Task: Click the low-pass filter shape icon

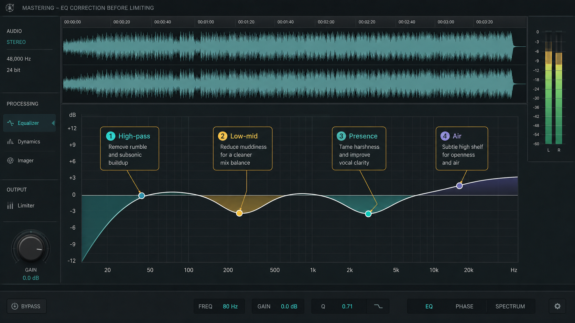Action: 378,306
